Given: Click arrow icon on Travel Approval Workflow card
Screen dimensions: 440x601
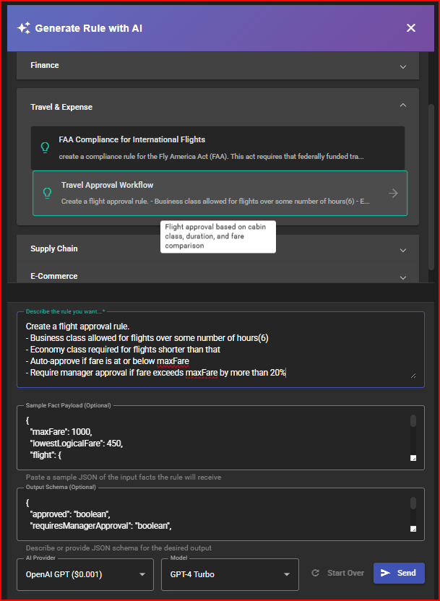Looking at the screenshot, I should pos(393,193).
